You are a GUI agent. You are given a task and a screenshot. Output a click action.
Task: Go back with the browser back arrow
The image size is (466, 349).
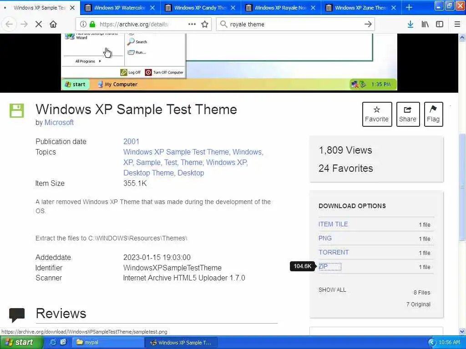(9, 25)
